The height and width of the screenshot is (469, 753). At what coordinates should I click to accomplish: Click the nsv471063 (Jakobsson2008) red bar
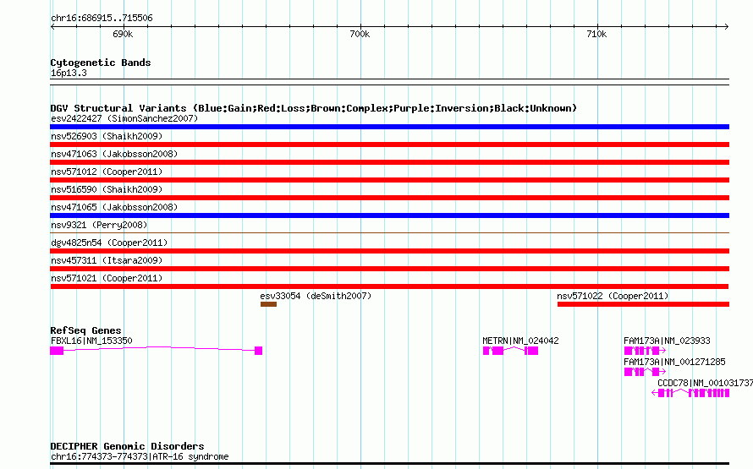click(389, 162)
